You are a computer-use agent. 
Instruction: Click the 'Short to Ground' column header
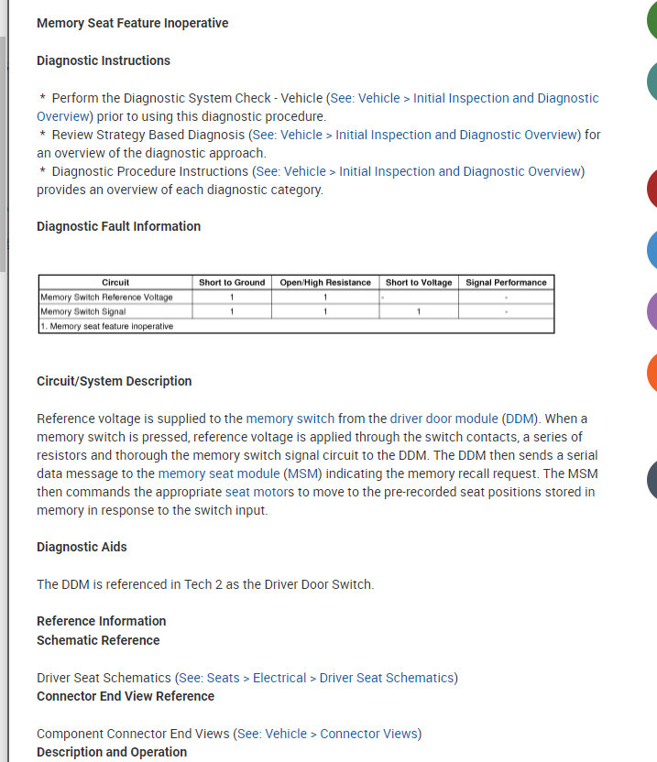[x=232, y=283]
